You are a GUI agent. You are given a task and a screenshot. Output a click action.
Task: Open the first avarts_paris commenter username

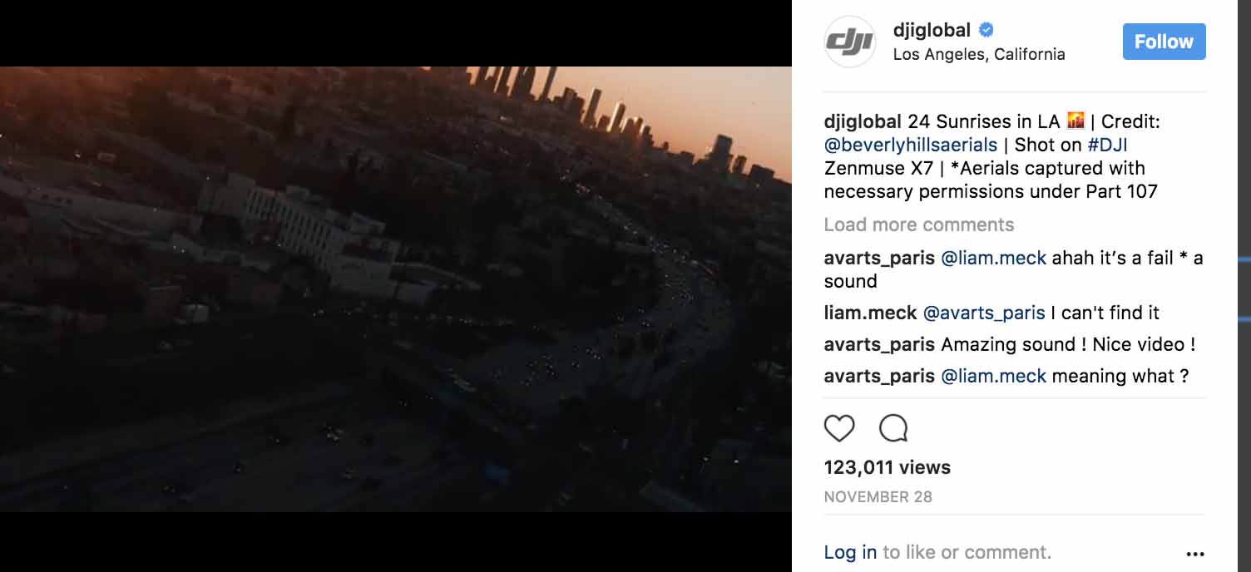point(879,258)
